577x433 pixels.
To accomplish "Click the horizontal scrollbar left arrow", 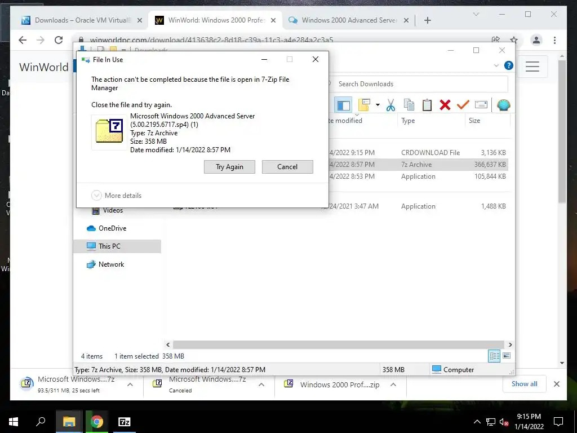I will pyautogui.click(x=168, y=344).
